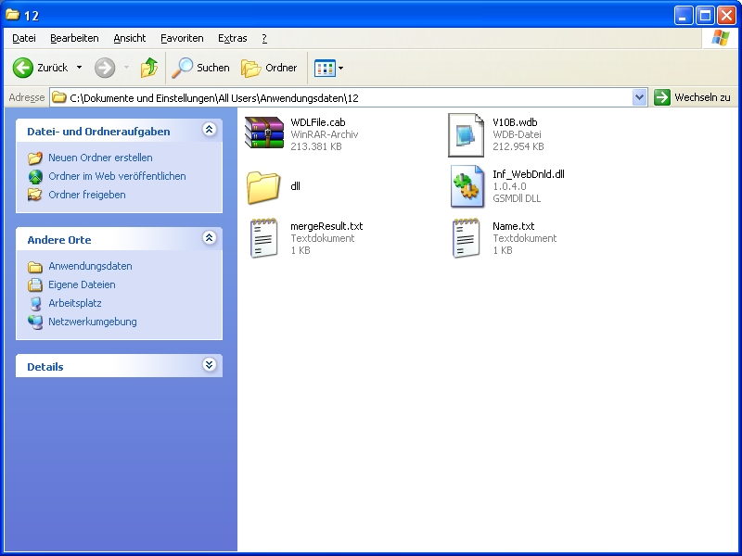Click the grey forward navigation arrow
This screenshot has width=742, height=556.
click(x=105, y=68)
